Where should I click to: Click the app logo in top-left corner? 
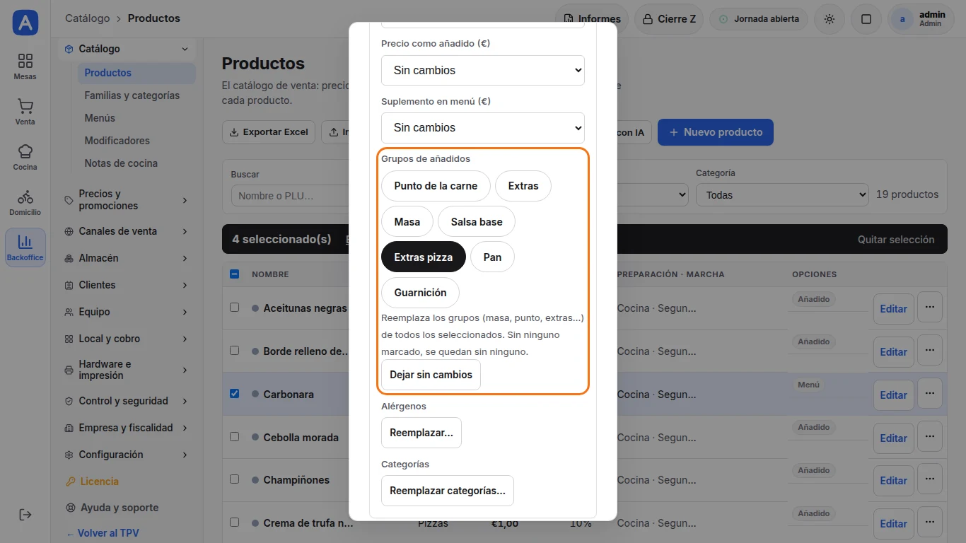pyautogui.click(x=25, y=23)
